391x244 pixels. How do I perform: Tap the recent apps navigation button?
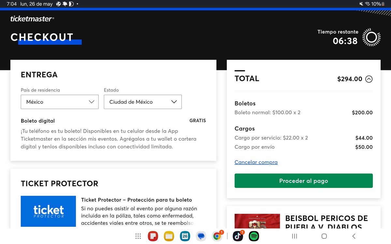(295, 236)
